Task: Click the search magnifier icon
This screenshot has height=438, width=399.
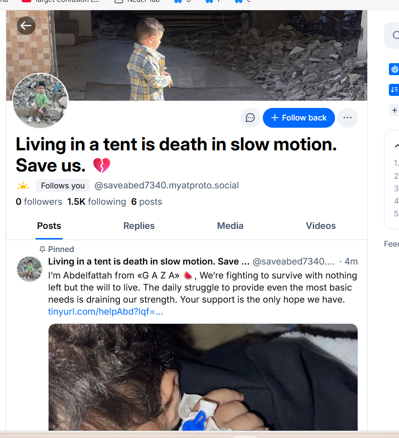Action: pyautogui.click(x=396, y=35)
